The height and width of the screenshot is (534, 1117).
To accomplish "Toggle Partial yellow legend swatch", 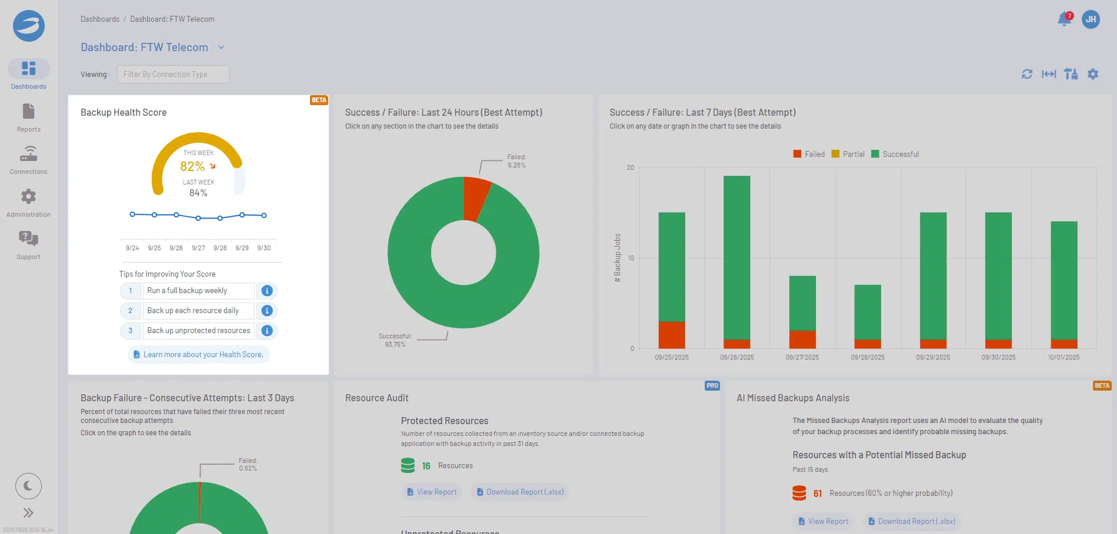I will (x=835, y=154).
